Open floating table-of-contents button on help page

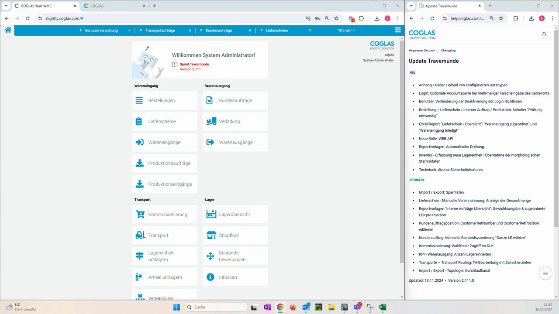(x=545, y=273)
